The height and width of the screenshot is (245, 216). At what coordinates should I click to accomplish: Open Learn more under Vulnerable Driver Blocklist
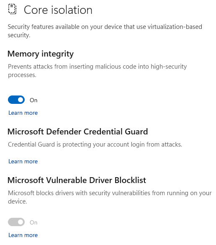click(x=23, y=235)
